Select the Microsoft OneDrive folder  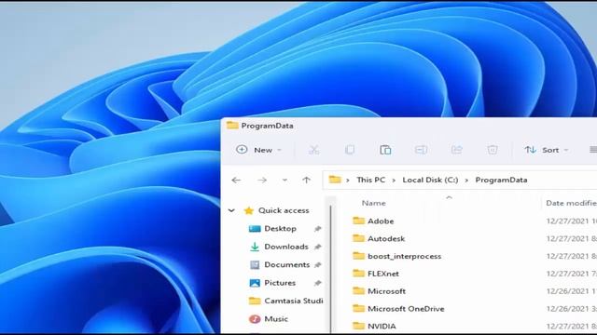pyautogui.click(x=406, y=309)
